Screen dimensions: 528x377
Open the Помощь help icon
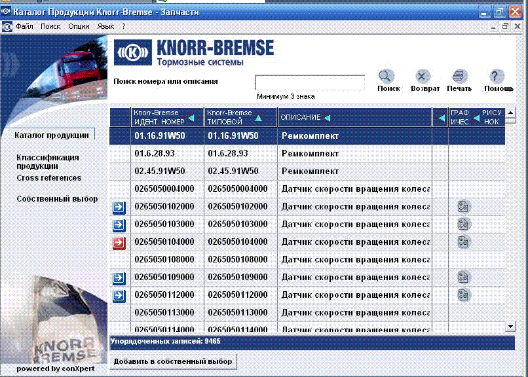pos(497,77)
